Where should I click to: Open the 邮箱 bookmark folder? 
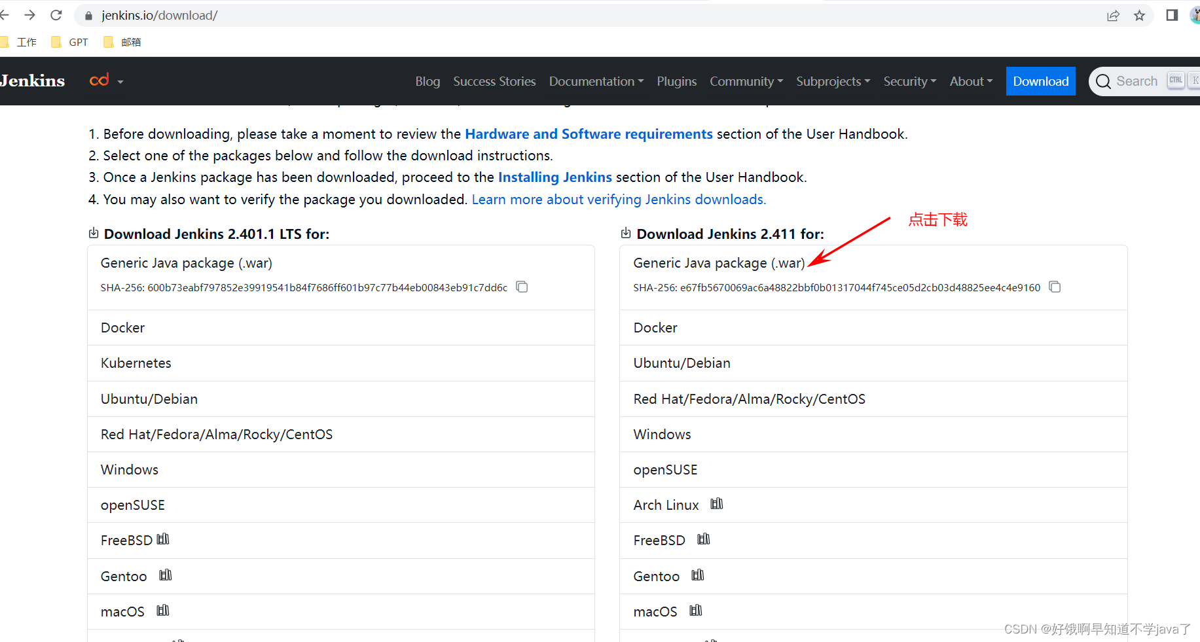[x=122, y=42]
